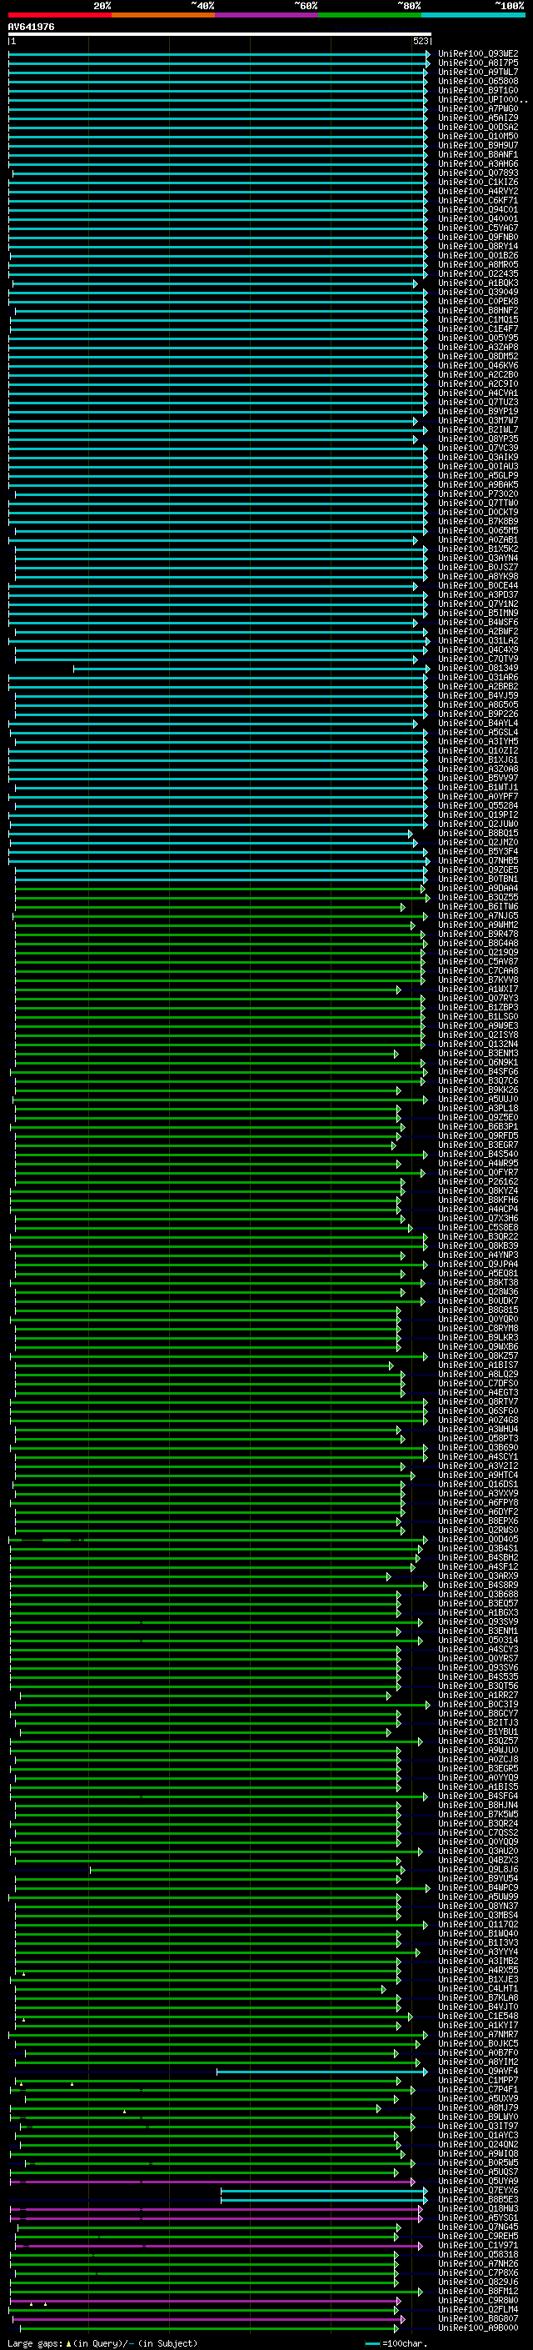
Task: Select the text UniRef100_Q8KZ57
Action: [478, 1356]
